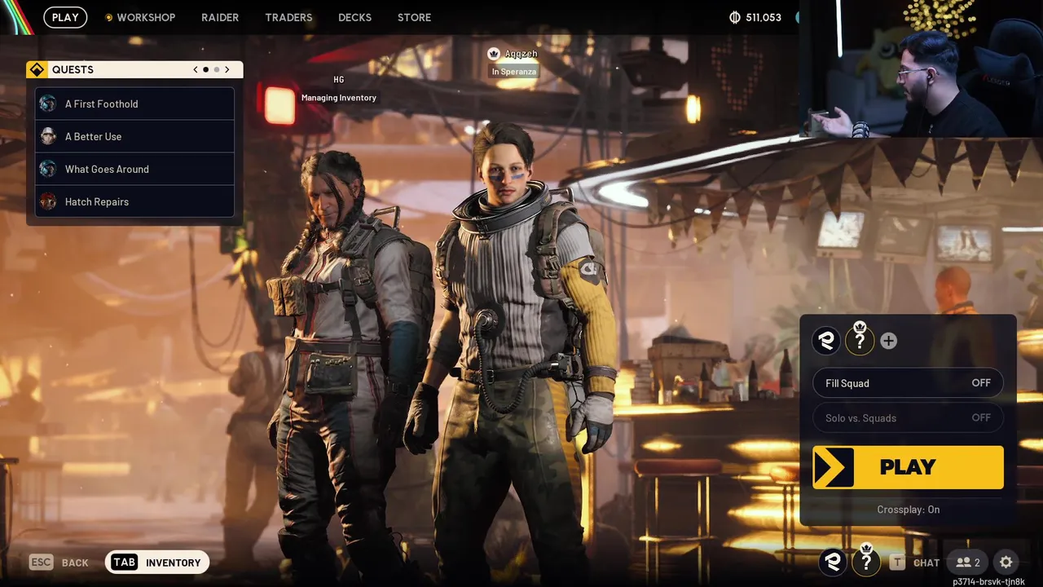The height and width of the screenshot is (587, 1043).
Task: Open the settings gear icon
Action: click(x=1006, y=562)
